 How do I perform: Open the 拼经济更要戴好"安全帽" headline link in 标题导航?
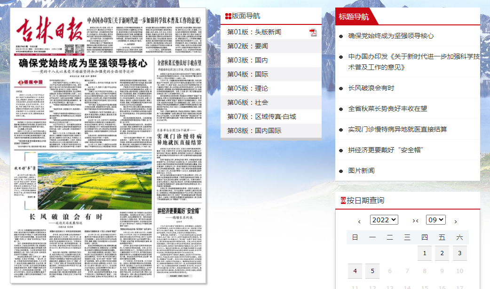pos(386,150)
